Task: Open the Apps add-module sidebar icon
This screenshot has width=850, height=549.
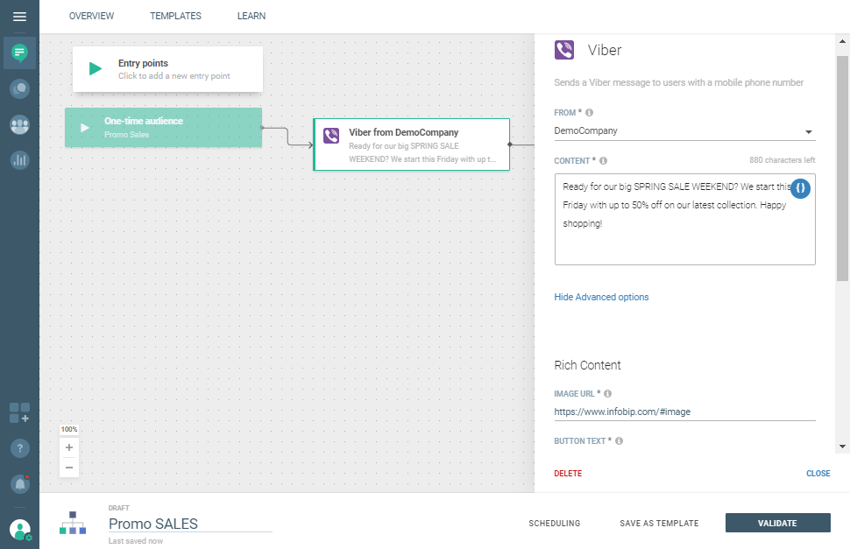Action: coord(19,412)
